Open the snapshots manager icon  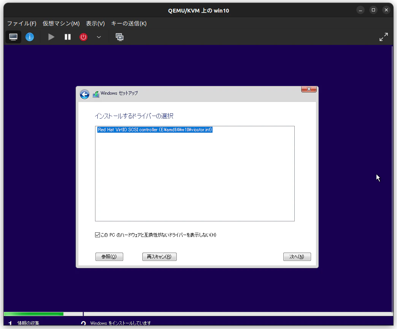tap(119, 37)
